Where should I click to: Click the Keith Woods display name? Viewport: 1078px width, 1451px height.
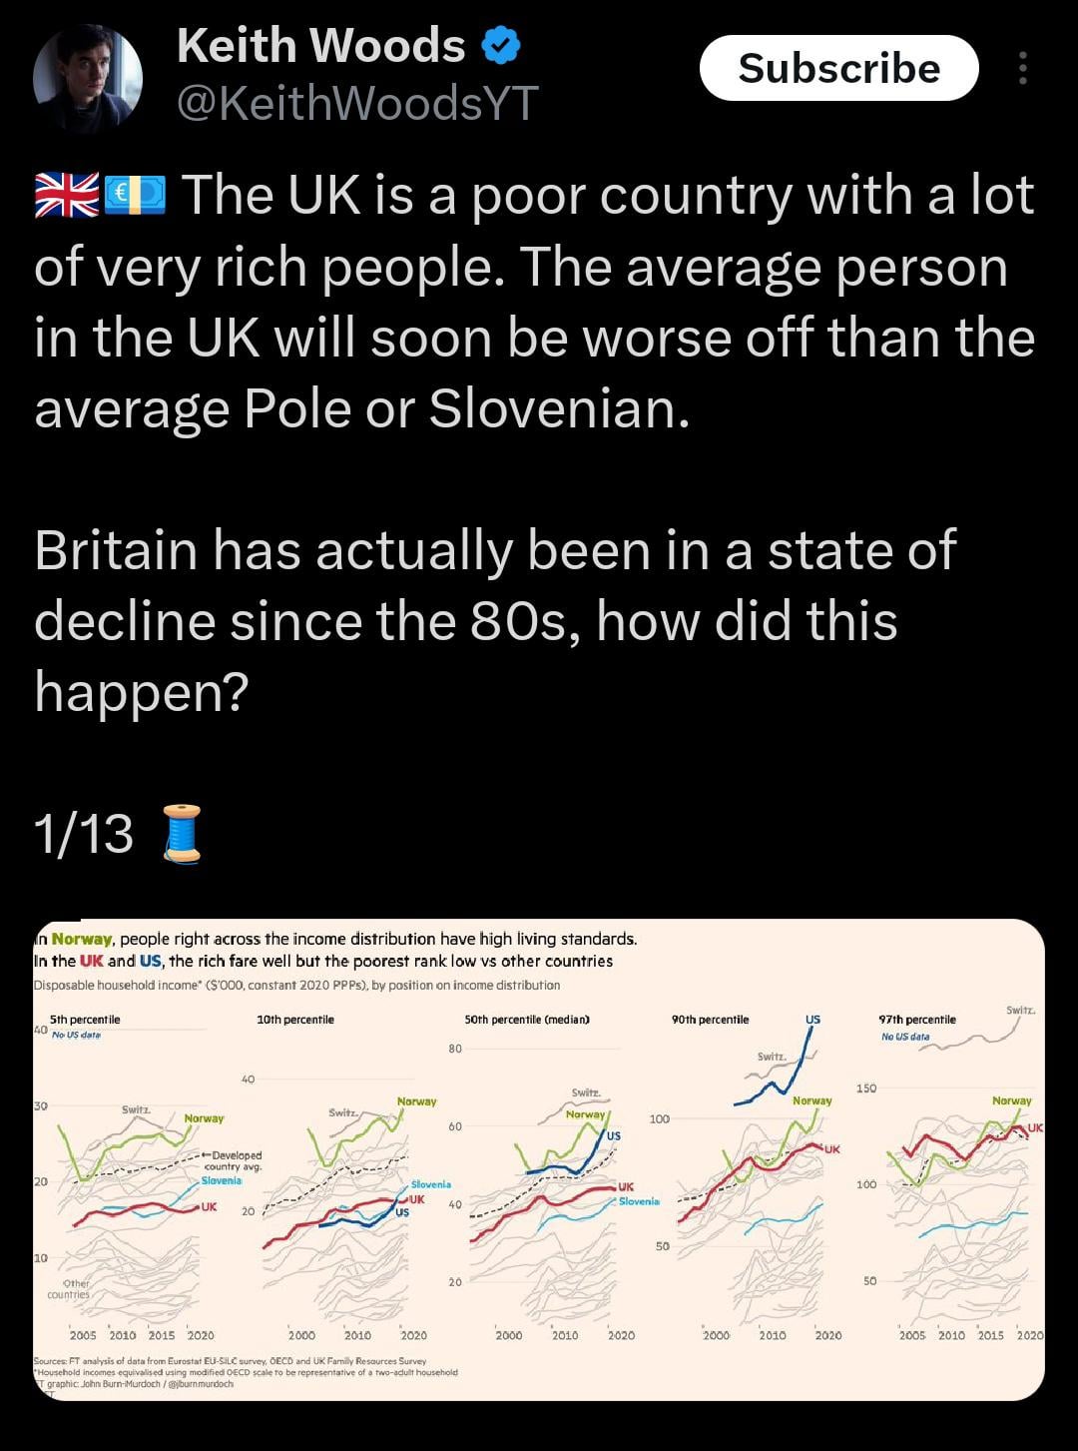click(x=320, y=45)
